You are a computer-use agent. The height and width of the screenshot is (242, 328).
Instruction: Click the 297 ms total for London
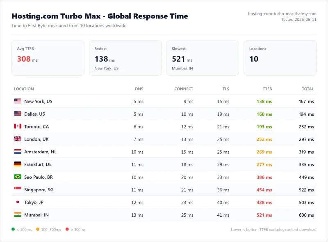[306, 139]
